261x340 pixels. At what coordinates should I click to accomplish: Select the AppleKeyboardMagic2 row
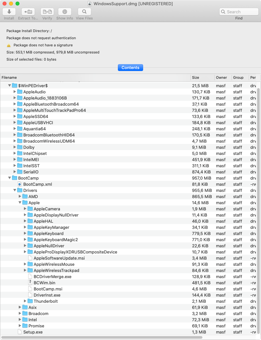128,240
